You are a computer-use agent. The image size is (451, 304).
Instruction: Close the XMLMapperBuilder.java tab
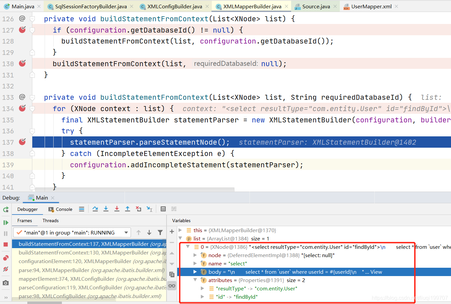(287, 6)
